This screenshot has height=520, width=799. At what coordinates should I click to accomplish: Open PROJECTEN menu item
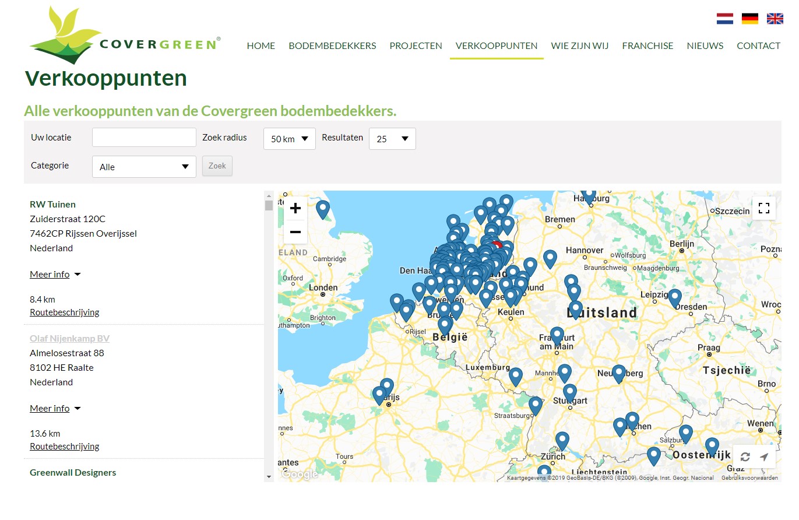pos(416,45)
